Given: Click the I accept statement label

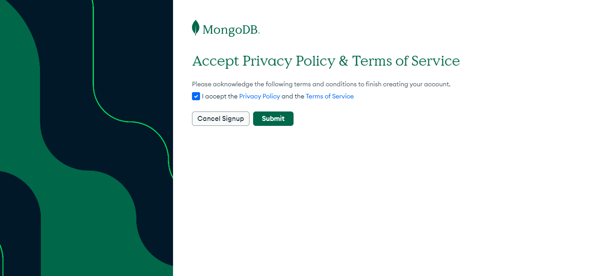Looking at the screenshot, I should click(x=219, y=96).
